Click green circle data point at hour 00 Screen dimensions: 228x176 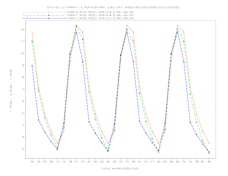pos(32,41)
